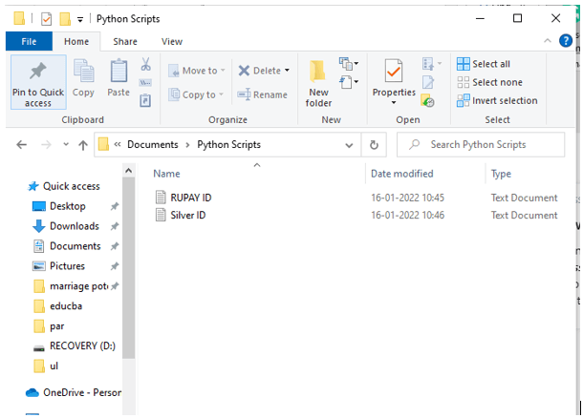Click the Edit file icon
This screenshot has width=583, height=418.
pyautogui.click(x=428, y=82)
